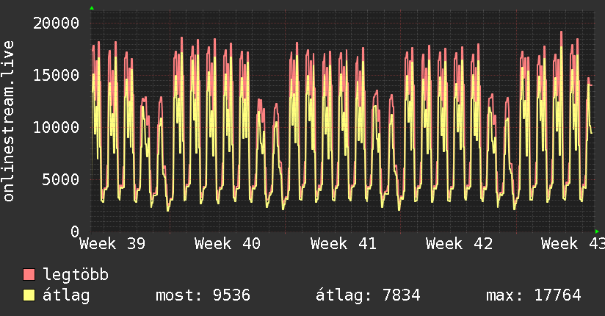Click the green arrow ending the x-axis
The height and width of the screenshot is (316, 605).
tap(597, 231)
